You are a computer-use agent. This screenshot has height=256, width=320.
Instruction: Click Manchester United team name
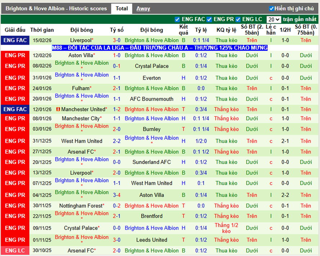point(84,109)
